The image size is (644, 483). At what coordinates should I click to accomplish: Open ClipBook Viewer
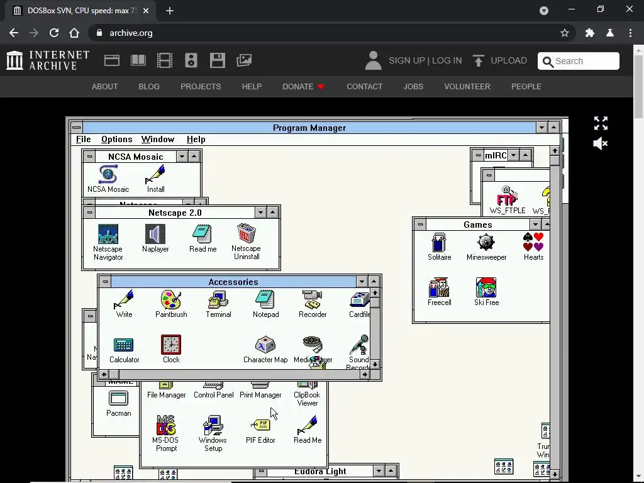point(307,394)
